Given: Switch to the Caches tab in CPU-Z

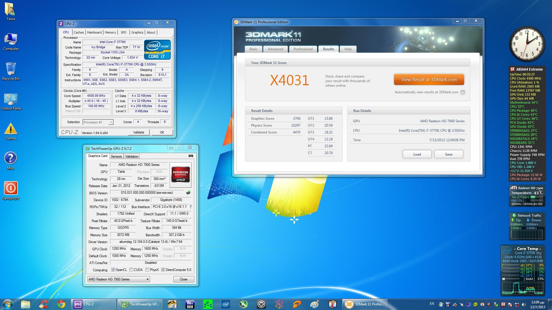Looking at the screenshot, I should [78, 32].
